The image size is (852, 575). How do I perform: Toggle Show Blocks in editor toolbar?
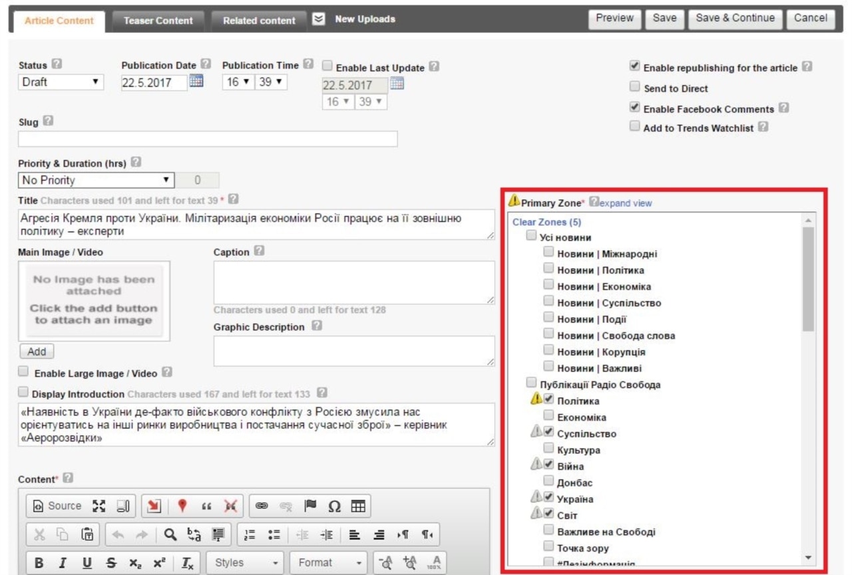(123, 506)
